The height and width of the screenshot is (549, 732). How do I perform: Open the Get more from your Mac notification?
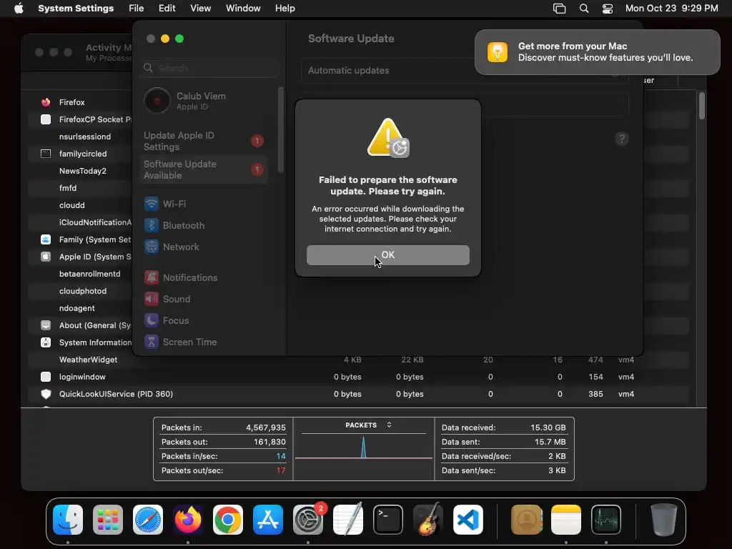(597, 51)
